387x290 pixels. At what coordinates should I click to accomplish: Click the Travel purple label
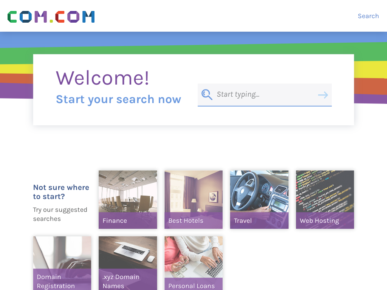click(259, 221)
